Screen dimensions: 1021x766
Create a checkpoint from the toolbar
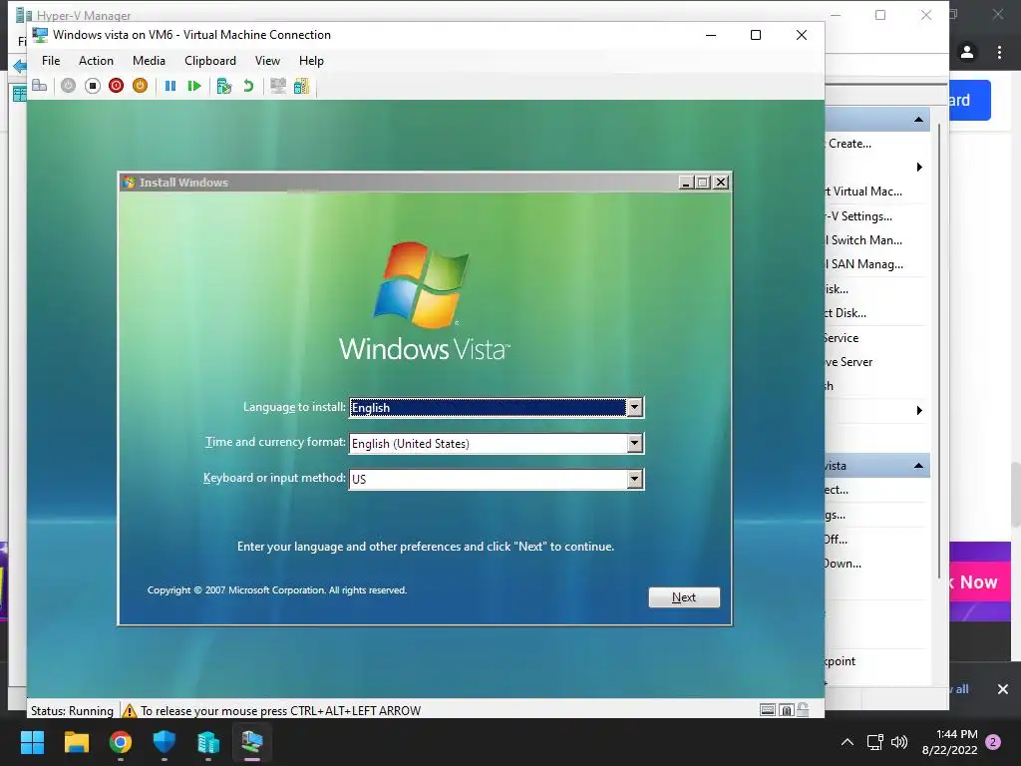point(224,86)
